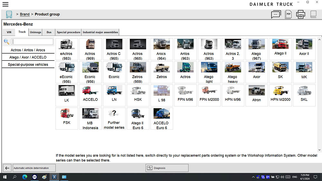This screenshot has height=181, width=322.
Task: Select eActros (983) model series
Action: 67,49
